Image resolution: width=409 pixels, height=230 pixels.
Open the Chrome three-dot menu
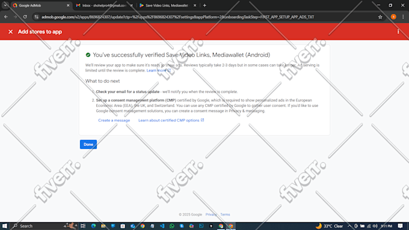pyautogui.click(x=403, y=17)
